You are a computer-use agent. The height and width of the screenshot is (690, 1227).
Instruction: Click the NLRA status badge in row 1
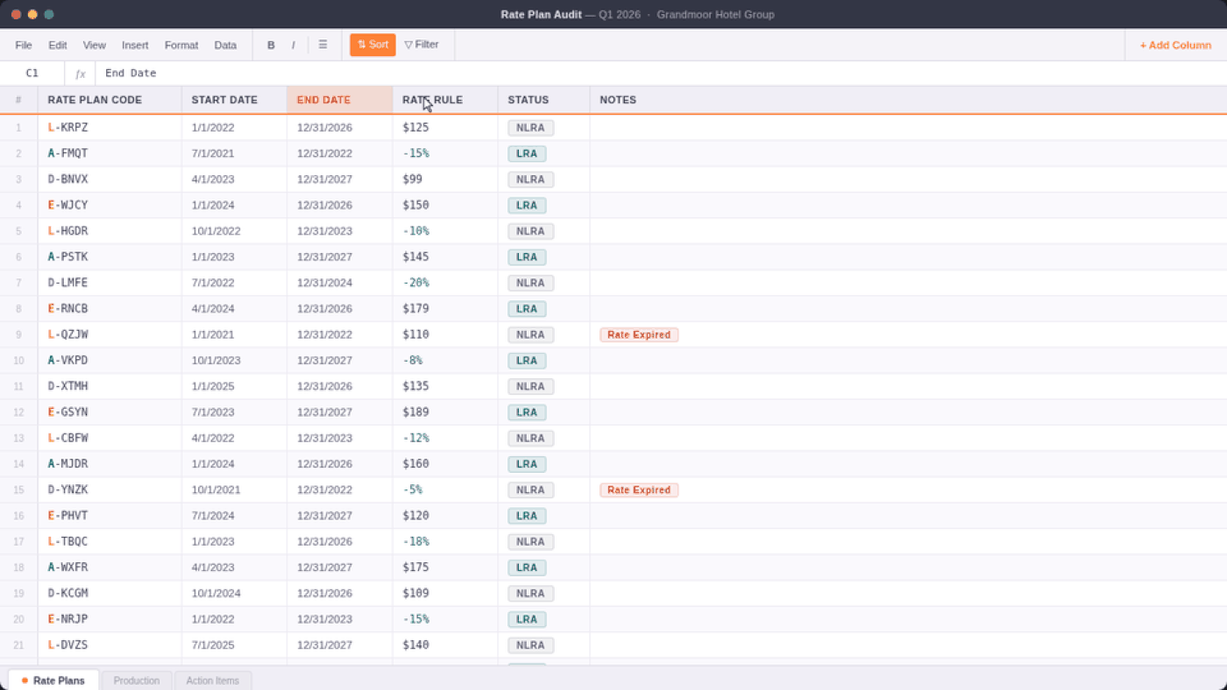coord(530,128)
